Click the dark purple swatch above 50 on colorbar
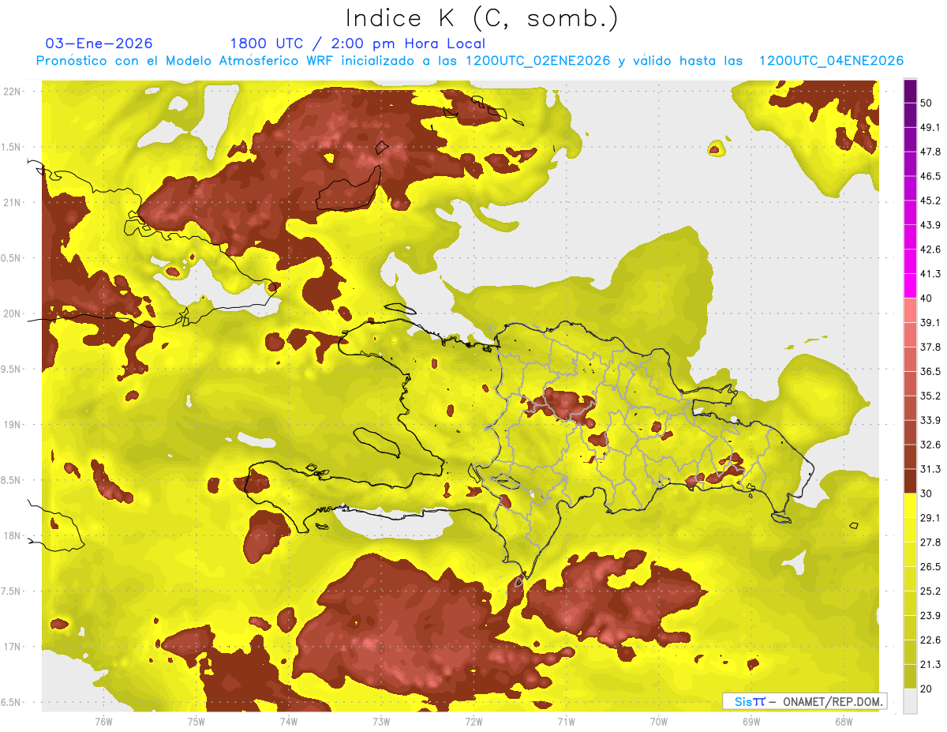947x732 pixels. pos(910,91)
